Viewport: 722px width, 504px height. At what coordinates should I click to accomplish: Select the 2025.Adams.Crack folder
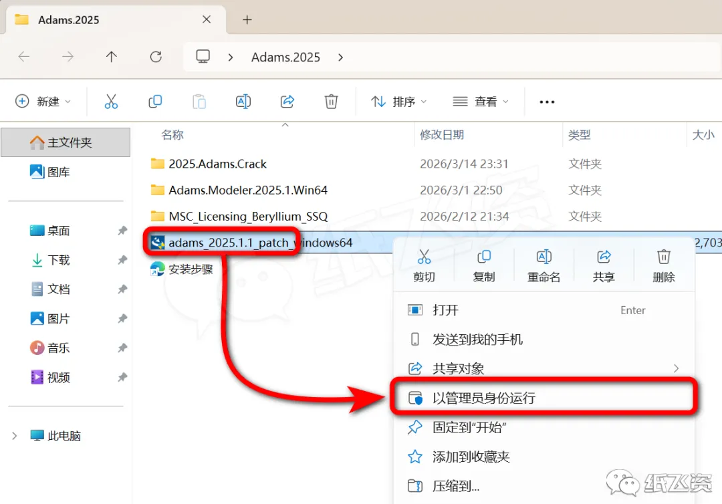(218, 164)
